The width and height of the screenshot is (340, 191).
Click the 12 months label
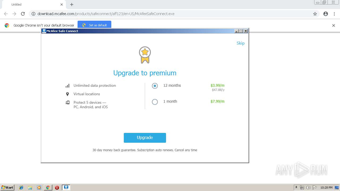pyautogui.click(x=172, y=85)
